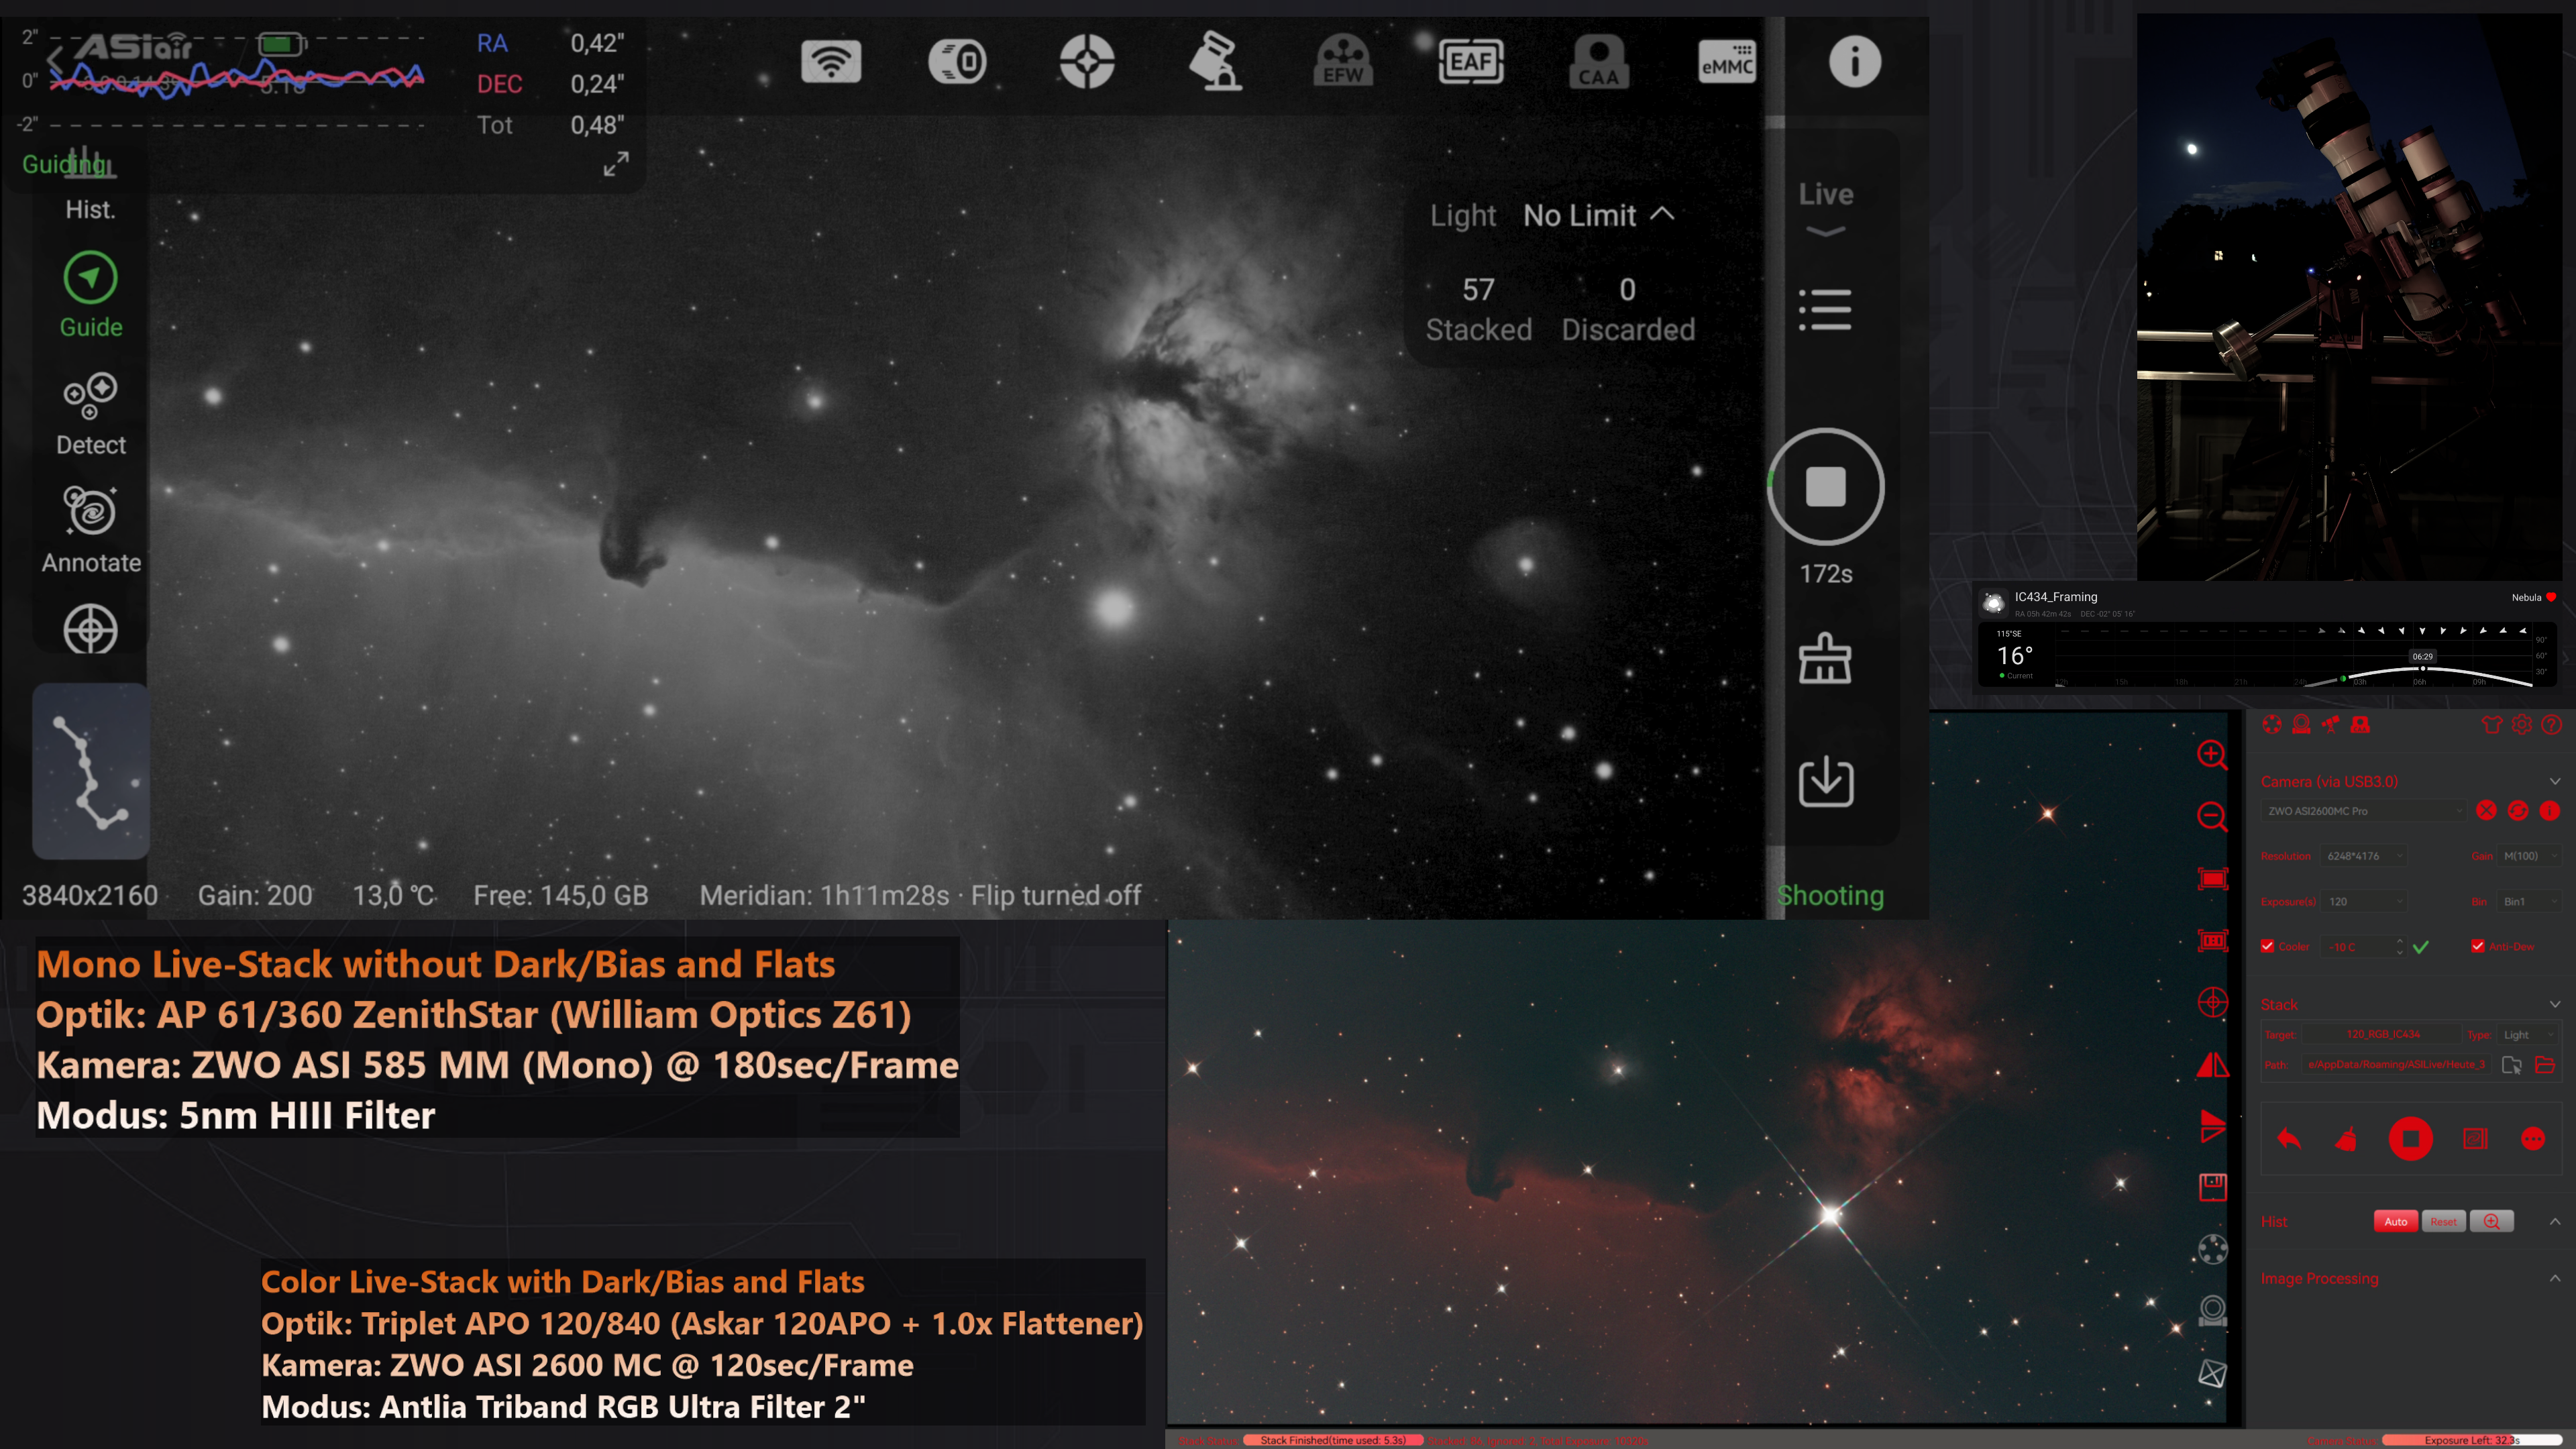Open the ZWO ASI2600MC Pro camera dropdown
Image resolution: width=2576 pixels, height=1449 pixels.
pyautogui.click(x=2363, y=811)
